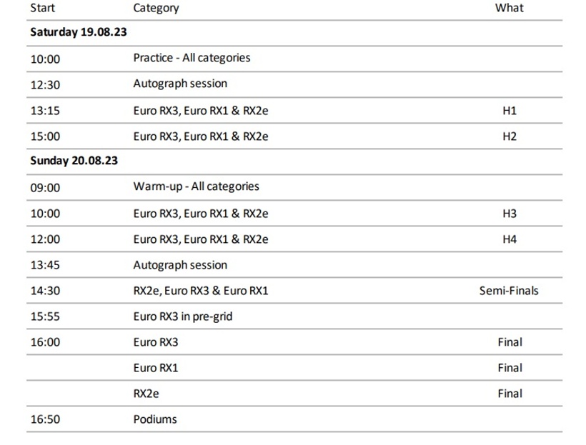The image size is (586, 445).
Task: Click Practice - All categories entry
Action: [192, 58]
